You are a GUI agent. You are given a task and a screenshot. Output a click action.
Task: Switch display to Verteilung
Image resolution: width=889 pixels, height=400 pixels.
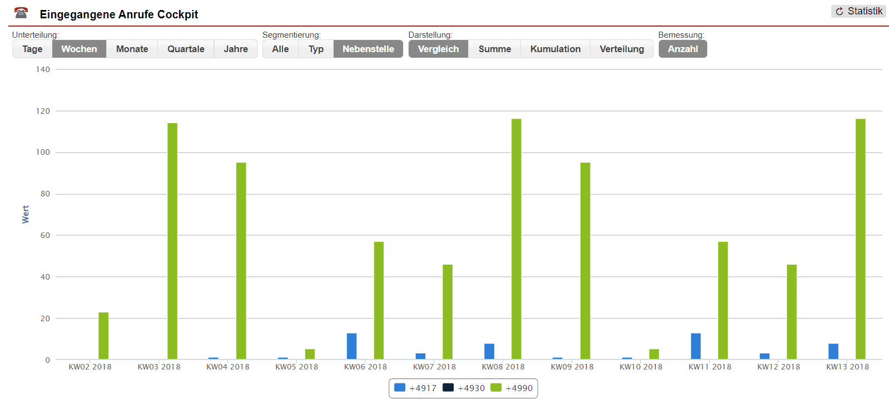coord(622,49)
